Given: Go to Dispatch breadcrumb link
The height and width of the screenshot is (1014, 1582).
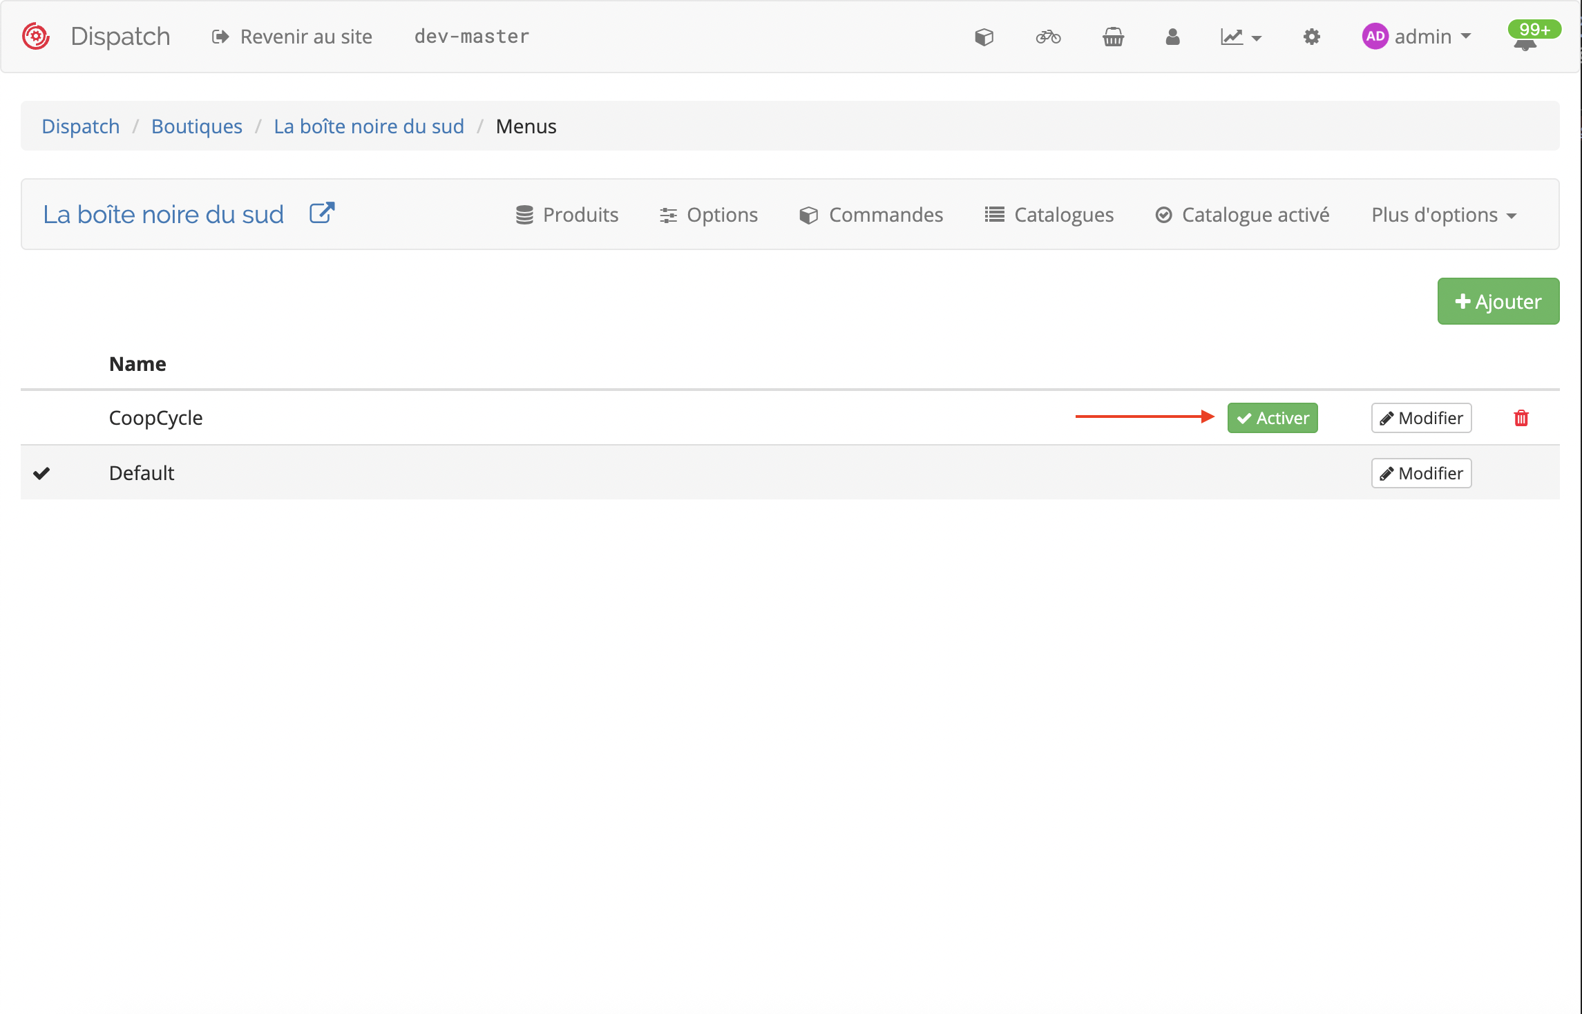Looking at the screenshot, I should (x=81, y=126).
